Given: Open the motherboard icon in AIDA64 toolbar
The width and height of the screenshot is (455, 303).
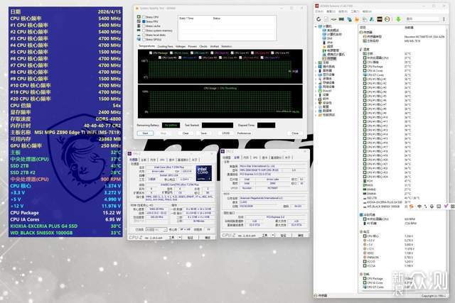Looking at the screenshot, I should pos(333,19).
